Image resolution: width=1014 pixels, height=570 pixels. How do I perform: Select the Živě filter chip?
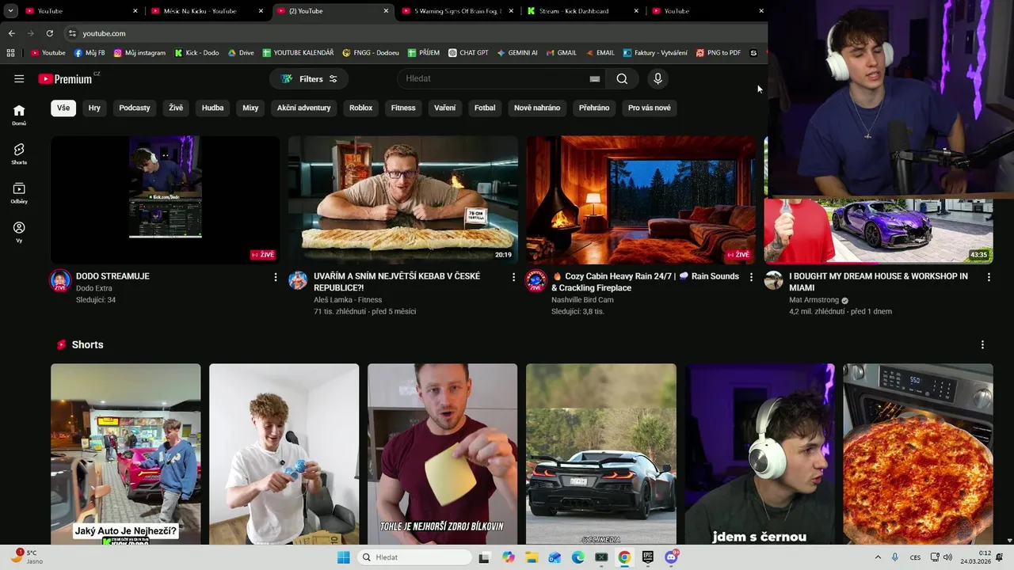click(x=176, y=108)
